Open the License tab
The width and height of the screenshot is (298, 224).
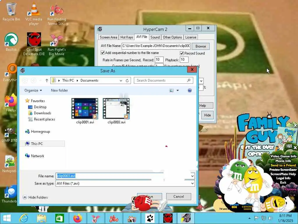[x=191, y=37]
